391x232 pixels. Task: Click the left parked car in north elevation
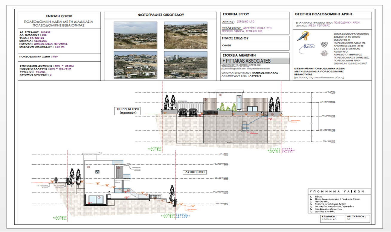click(x=182, y=112)
